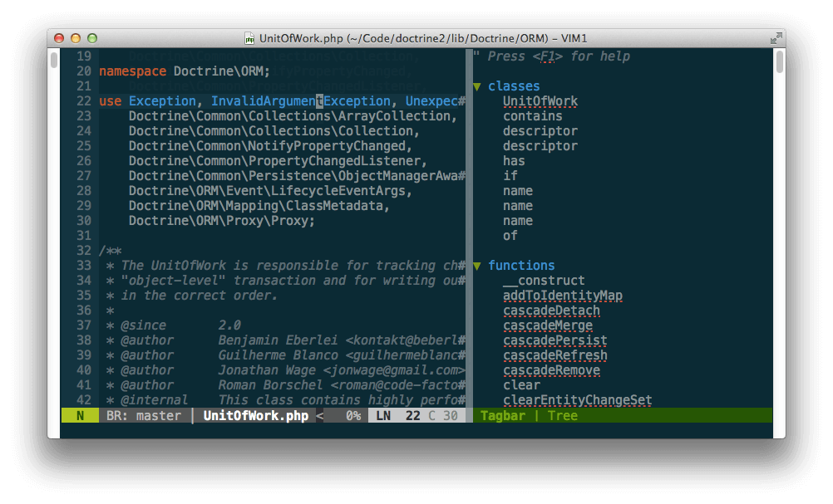Click line number 22 in the gutter
The width and height of the screenshot is (833, 504).
point(83,100)
